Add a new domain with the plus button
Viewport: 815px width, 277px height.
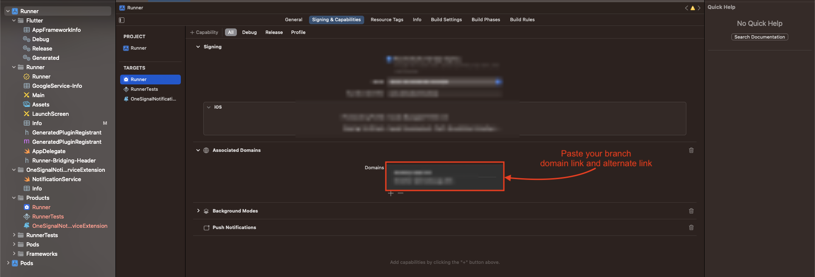click(x=391, y=193)
